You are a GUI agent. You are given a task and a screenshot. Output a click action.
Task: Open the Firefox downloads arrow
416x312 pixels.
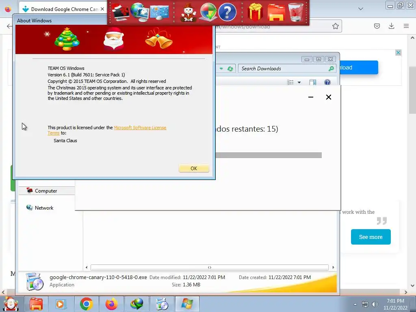391,26
